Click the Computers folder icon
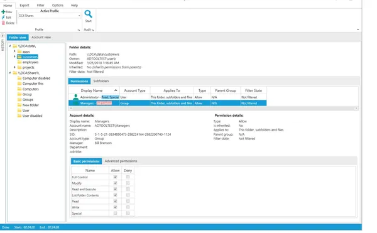 19,89
